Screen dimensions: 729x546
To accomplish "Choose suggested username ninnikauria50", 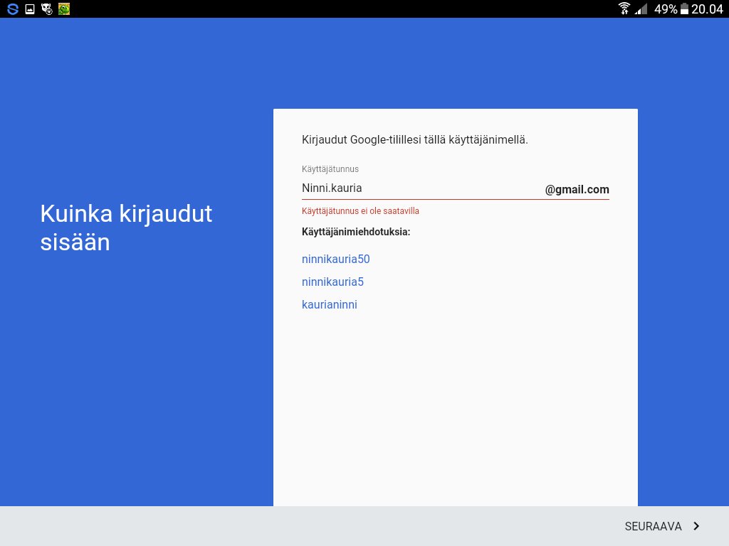I will click(x=336, y=259).
